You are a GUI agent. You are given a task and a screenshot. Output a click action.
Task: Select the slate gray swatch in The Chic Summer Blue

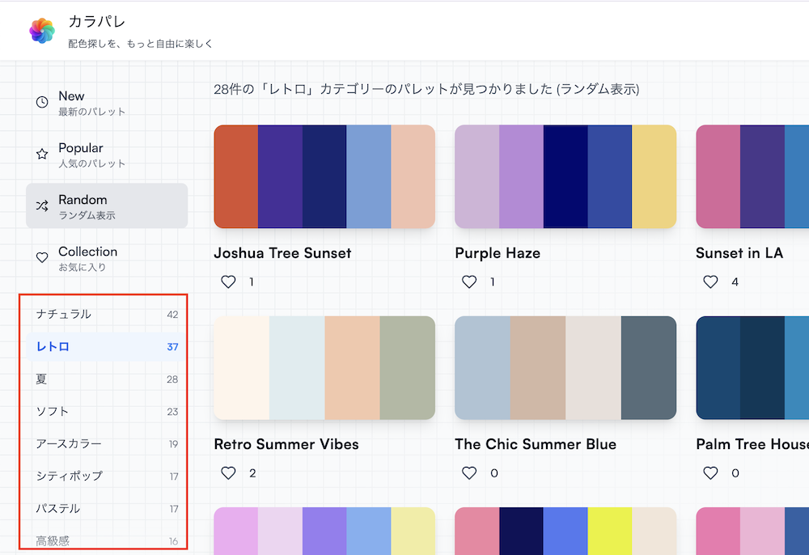coord(649,368)
